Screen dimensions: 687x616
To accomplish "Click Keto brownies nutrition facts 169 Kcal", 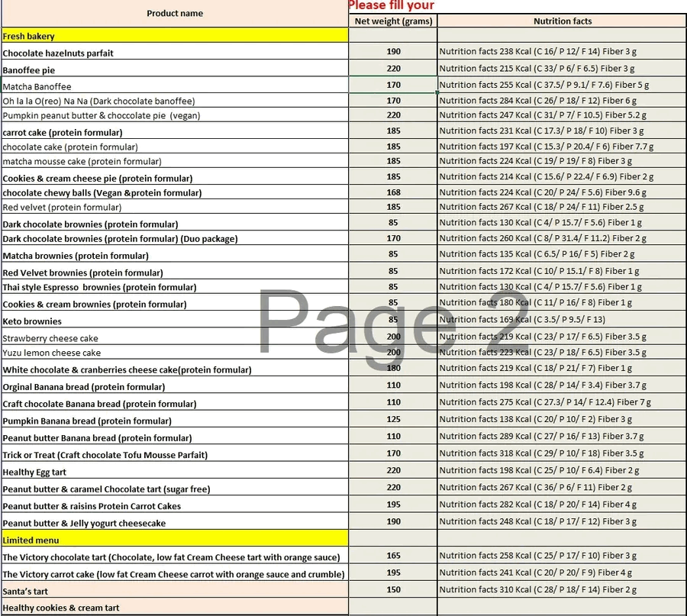I will pyautogui.click(x=562, y=319).
